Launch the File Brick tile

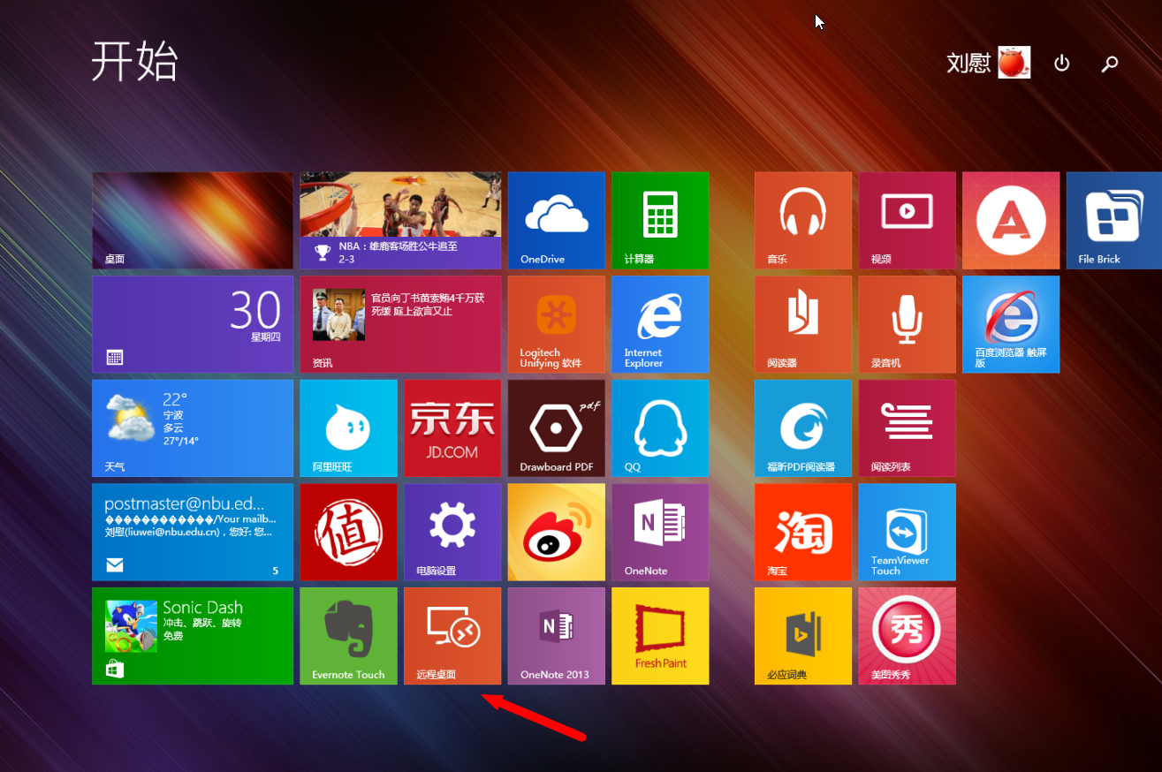coord(1114,220)
